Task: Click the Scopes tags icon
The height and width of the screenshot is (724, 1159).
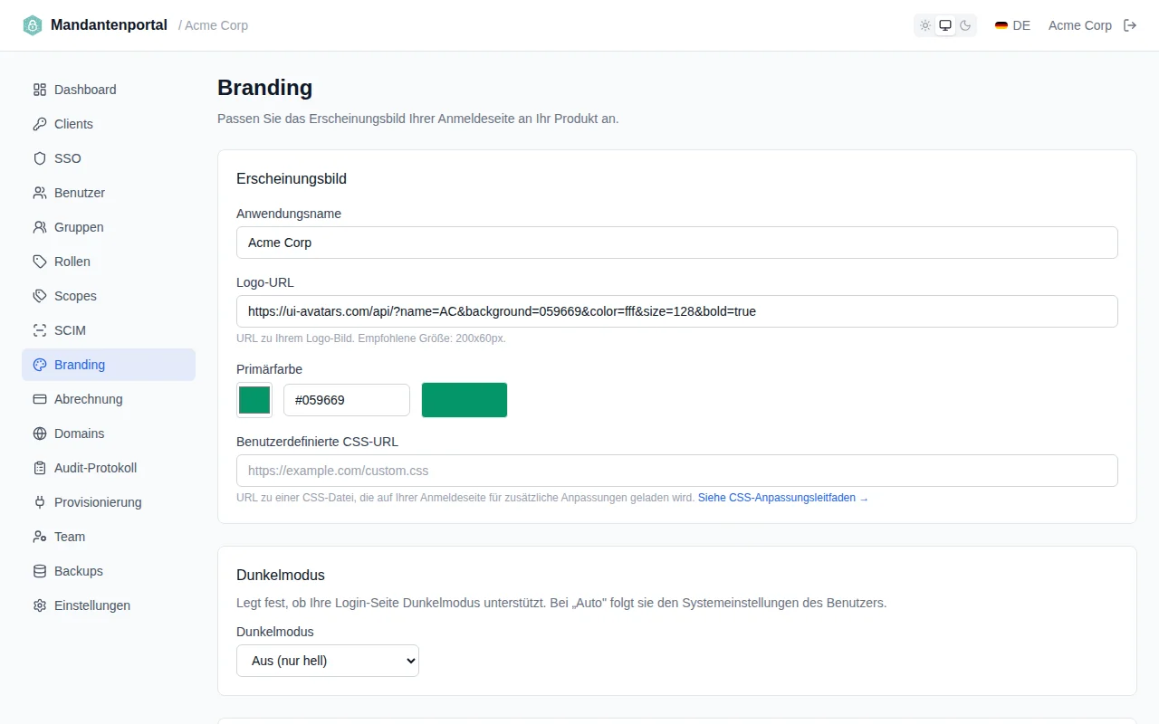Action: tap(40, 296)
